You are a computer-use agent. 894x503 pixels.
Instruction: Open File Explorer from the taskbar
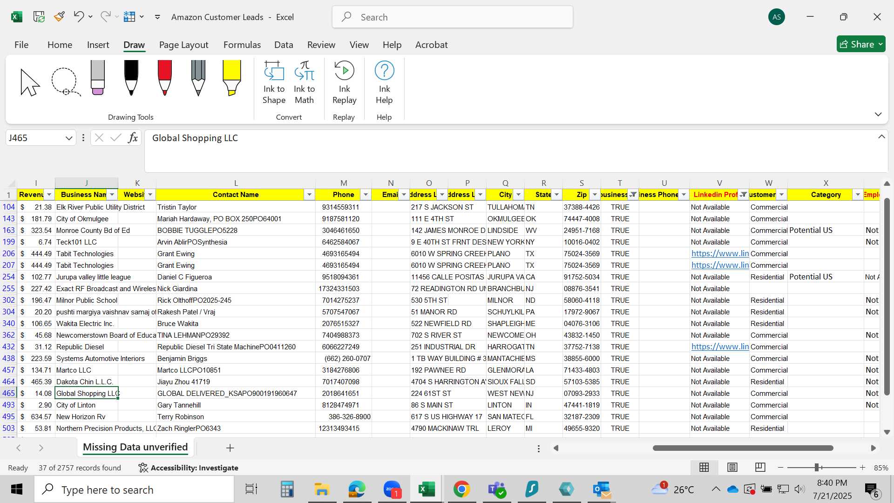322,489
